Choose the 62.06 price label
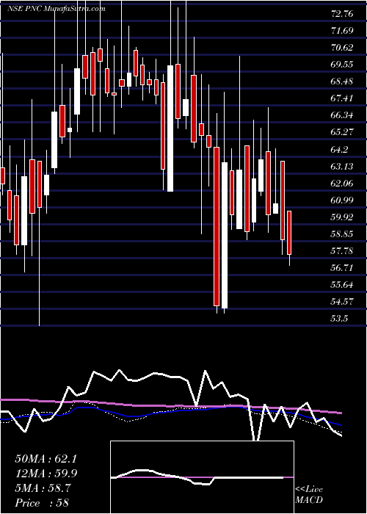This screenshot has height=514, width=367. (342, 183)
